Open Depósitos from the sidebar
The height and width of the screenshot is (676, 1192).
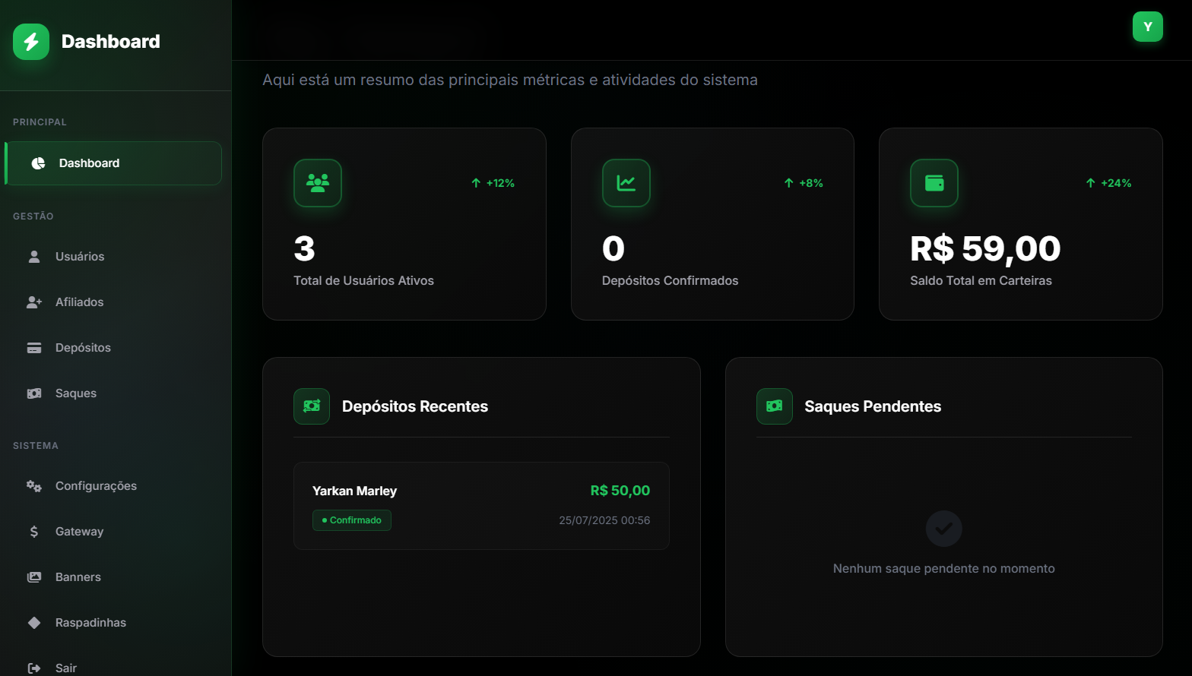point(82,348)
